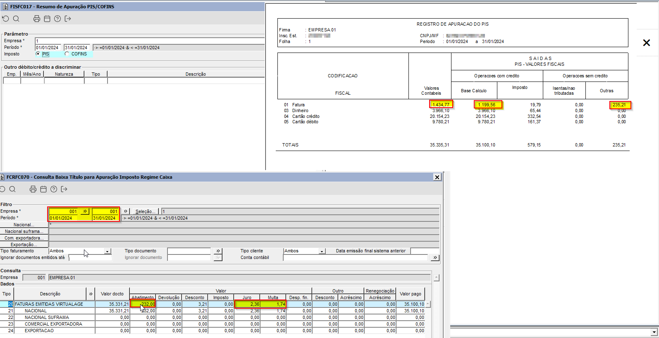The height and width of the screenshot is (338, 659).
Task: Click lookup arrow between Empresa range fields
Action: [85, 211]
